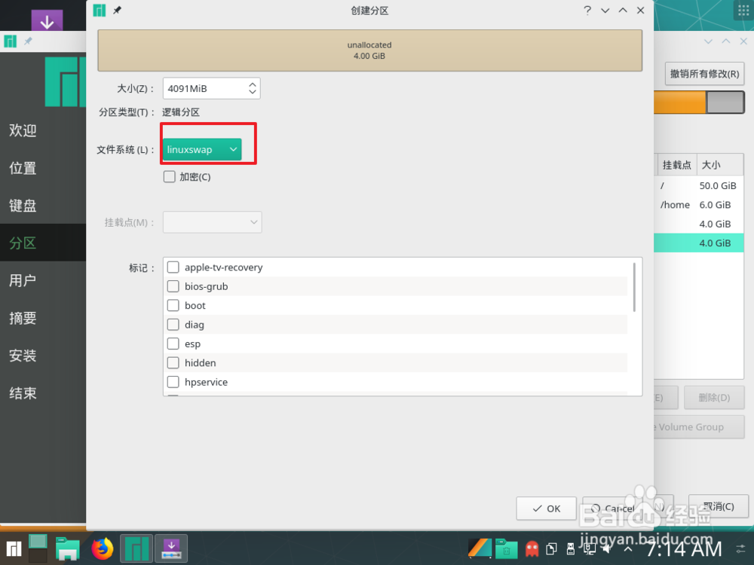Check the hpservice flag
The width and height of the screenshot is (754, 565).
(173, 382)
